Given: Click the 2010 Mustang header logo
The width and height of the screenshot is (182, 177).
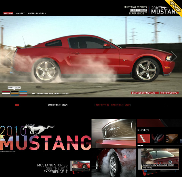Looking at the screenshot, I should coord(165,10).
